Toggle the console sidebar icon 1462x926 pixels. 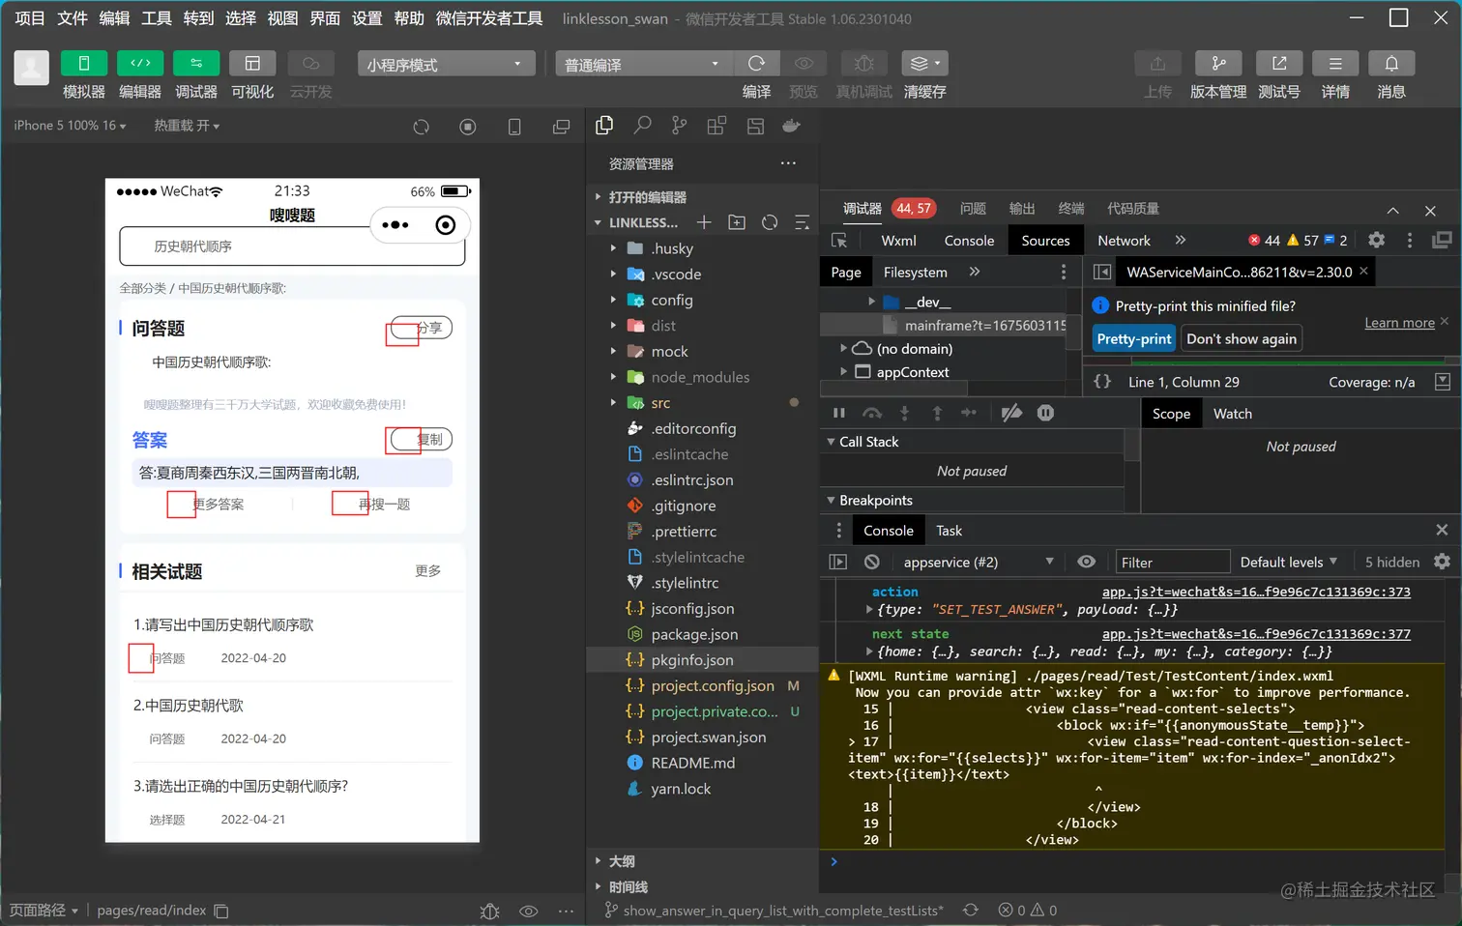(838, 562)
